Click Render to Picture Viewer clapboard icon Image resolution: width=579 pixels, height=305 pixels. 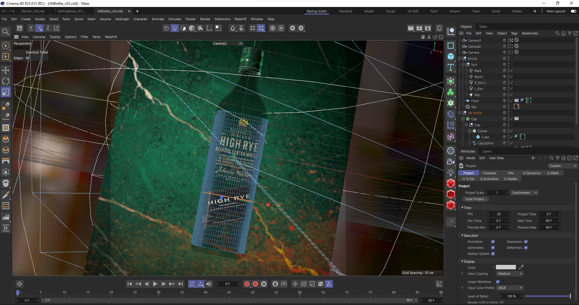pyautogui.click(x=419, y=28)
